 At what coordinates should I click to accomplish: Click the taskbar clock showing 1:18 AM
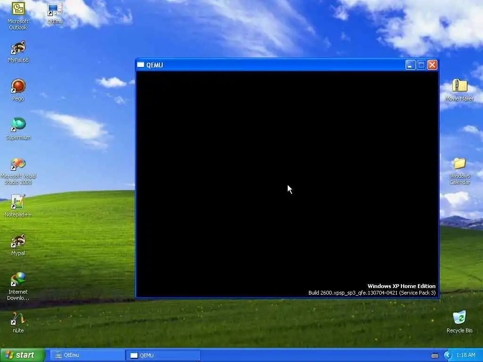click(466, 355)
